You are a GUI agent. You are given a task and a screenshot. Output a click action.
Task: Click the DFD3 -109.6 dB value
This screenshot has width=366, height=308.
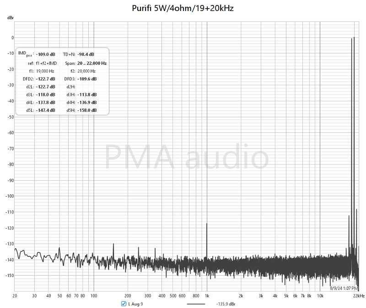87,79
